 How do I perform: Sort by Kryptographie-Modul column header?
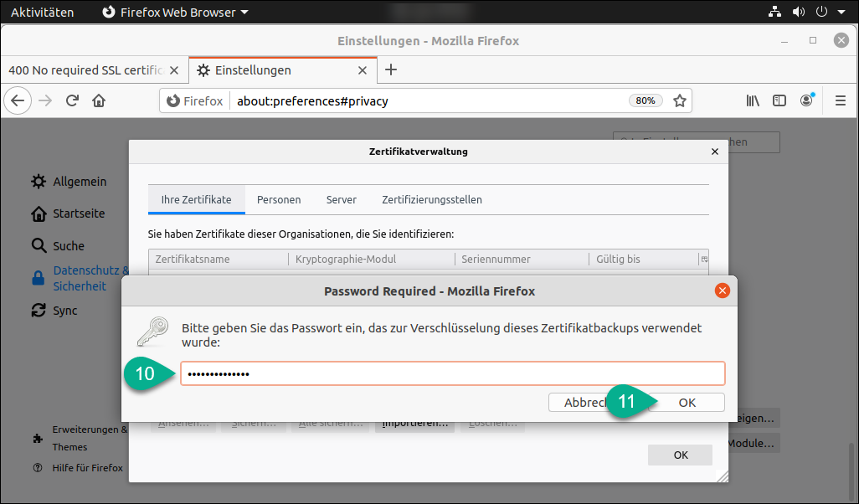[x=372, y=260]
